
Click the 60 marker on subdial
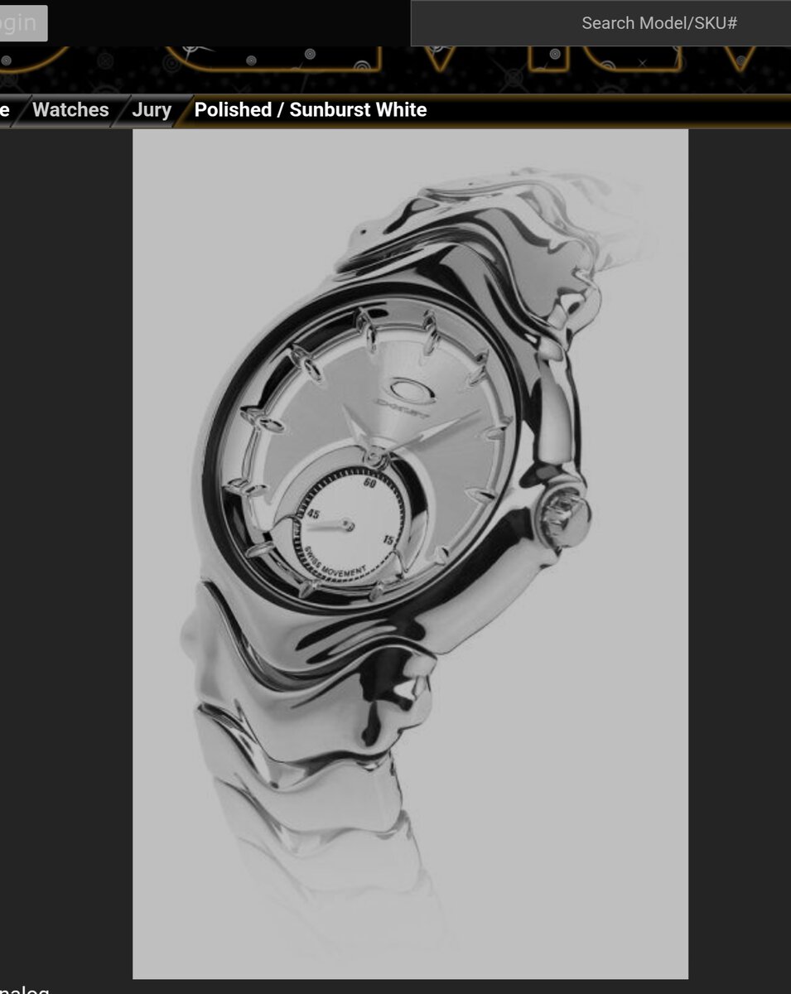pyautogui.click(x=369, y=483)
